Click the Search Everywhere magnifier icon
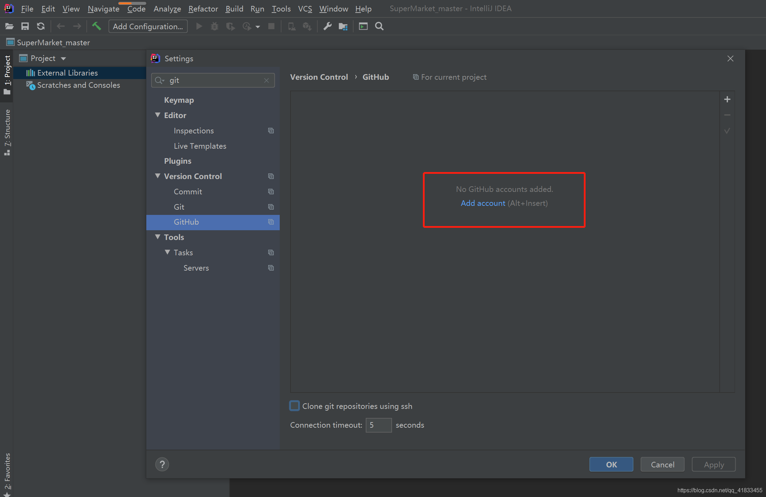The width and height of the screenshot is (766, 497). pyautogui.click(x=379, y=26)
